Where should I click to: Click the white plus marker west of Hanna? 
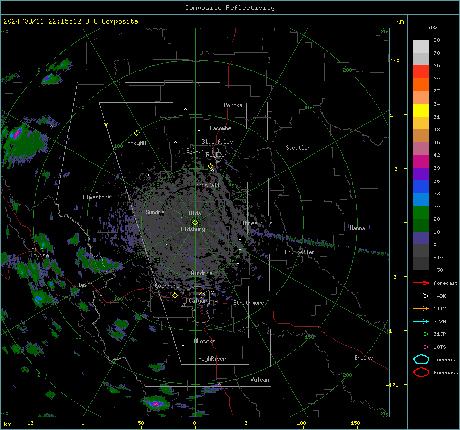pyautogui.click(x=289, y=206)
